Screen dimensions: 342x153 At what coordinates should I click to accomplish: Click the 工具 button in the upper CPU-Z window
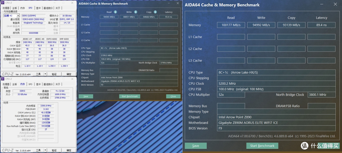point(38,74)
